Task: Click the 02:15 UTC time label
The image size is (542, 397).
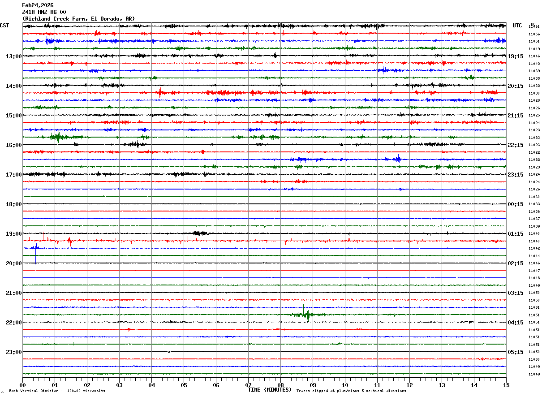Action: [516, 263]
